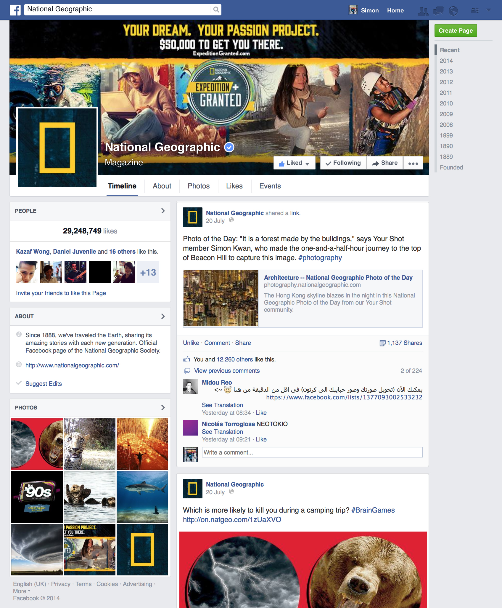Expand the PEOPLE section chevron
Image resolution: width=502 pixels, height=608 pixels.
[163, 211]
